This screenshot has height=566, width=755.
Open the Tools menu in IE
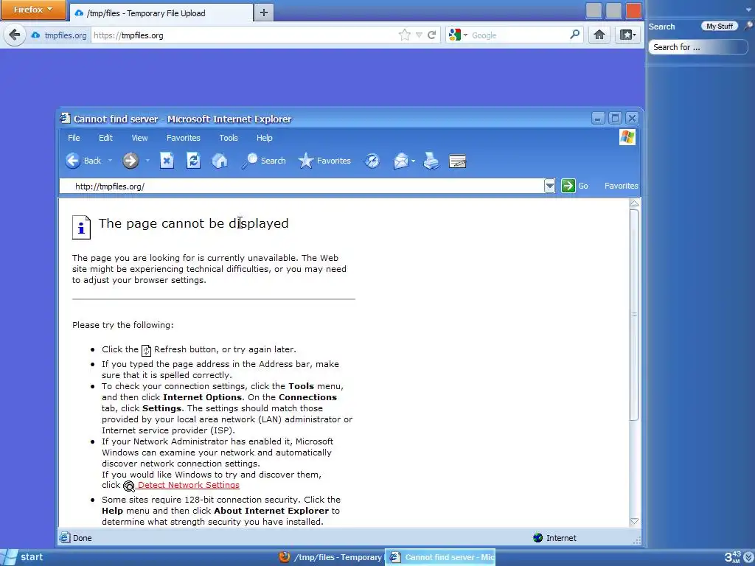[229, 138]
